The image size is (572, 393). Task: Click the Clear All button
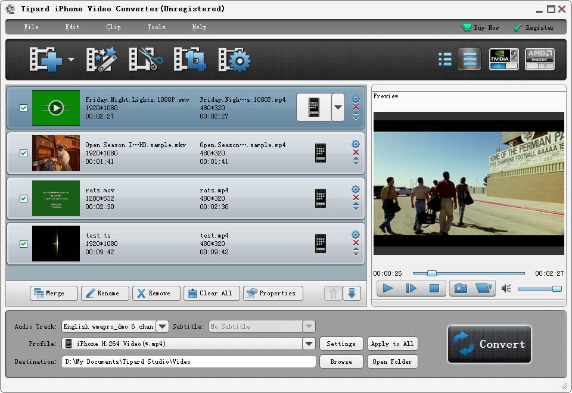tap(212, 293)
